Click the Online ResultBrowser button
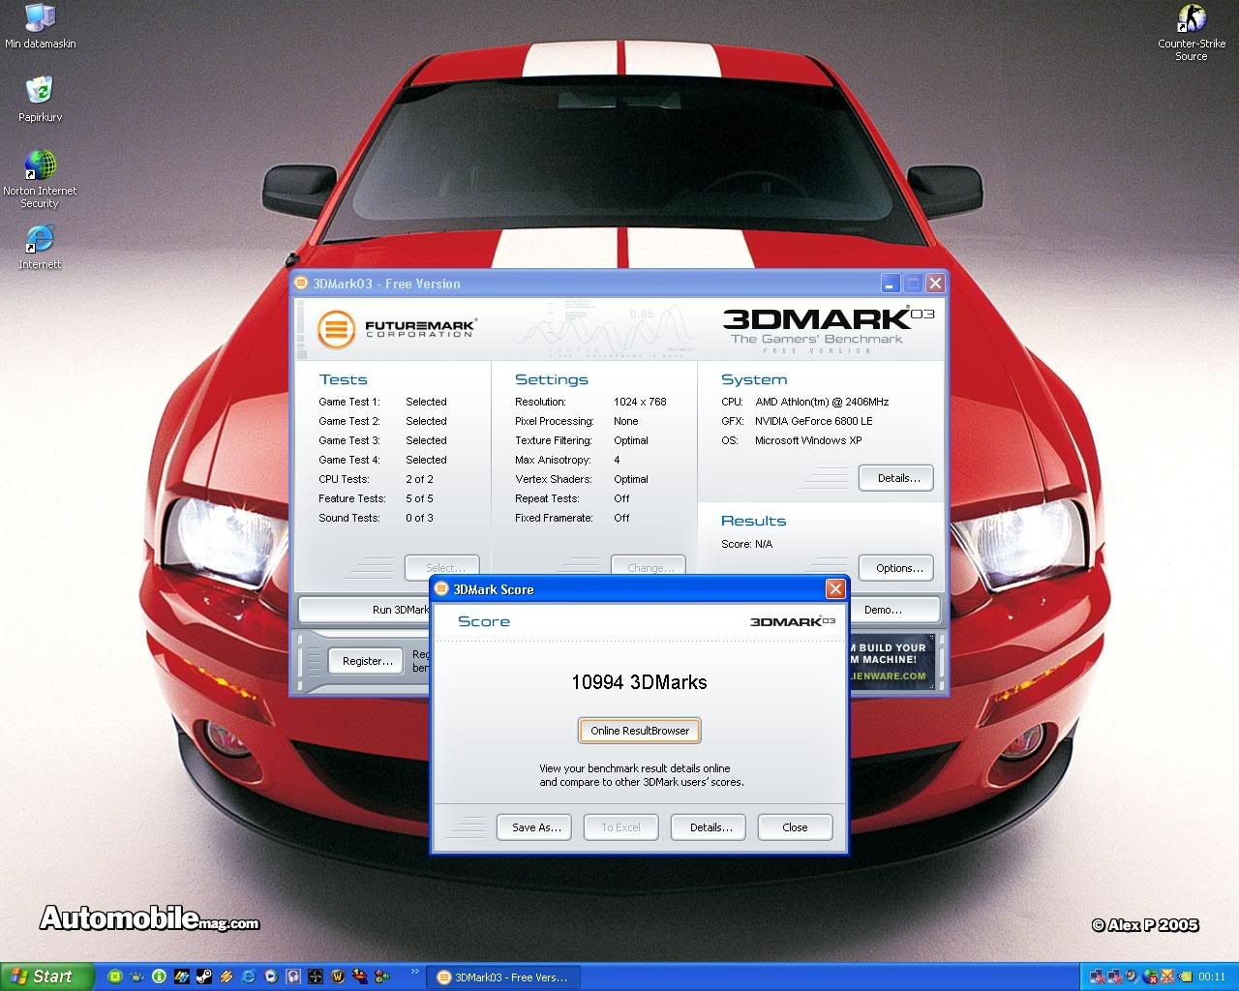 [640, 731]
